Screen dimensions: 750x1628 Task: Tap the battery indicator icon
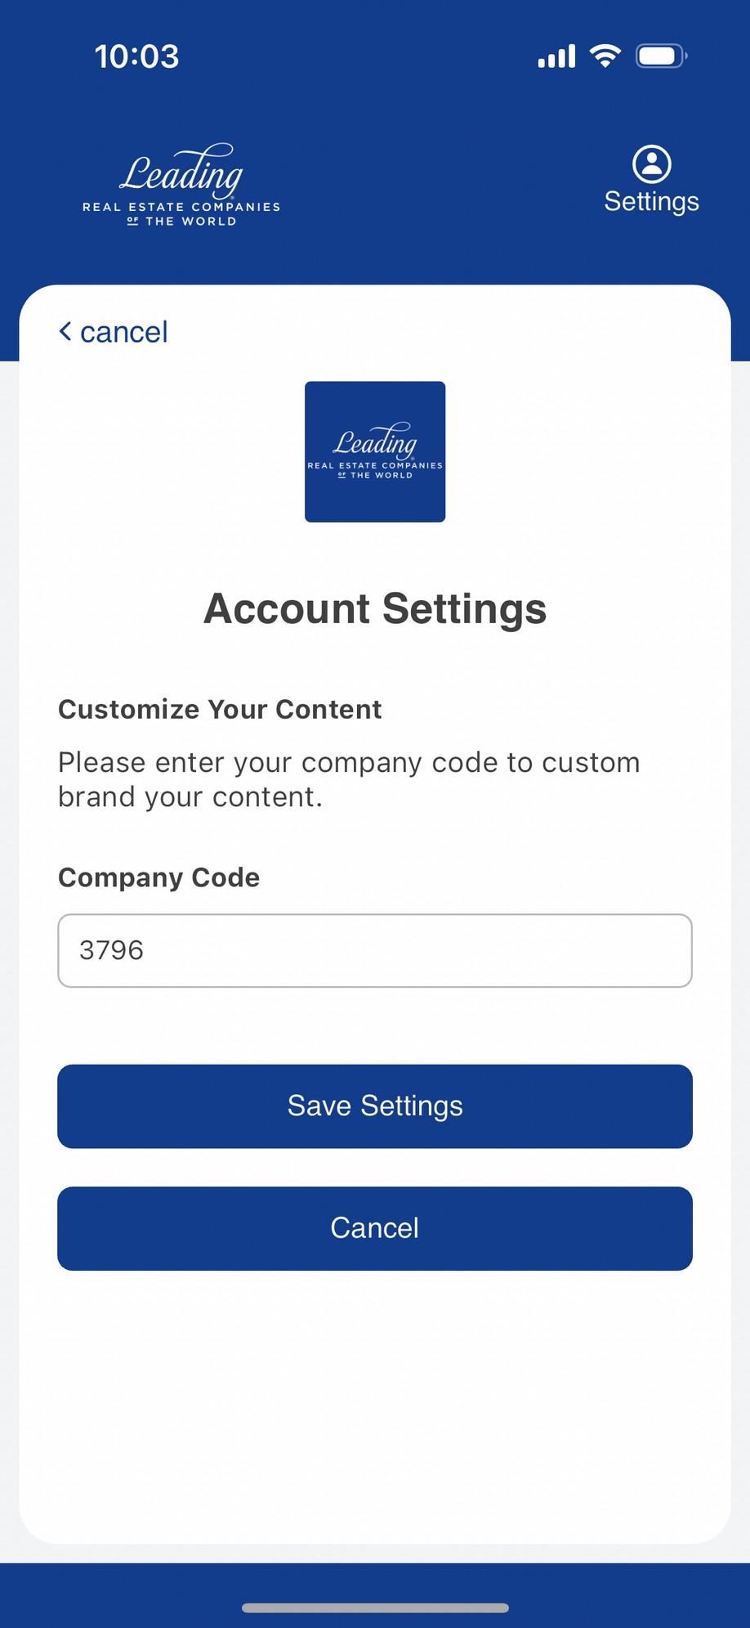[x=661, y=56]
